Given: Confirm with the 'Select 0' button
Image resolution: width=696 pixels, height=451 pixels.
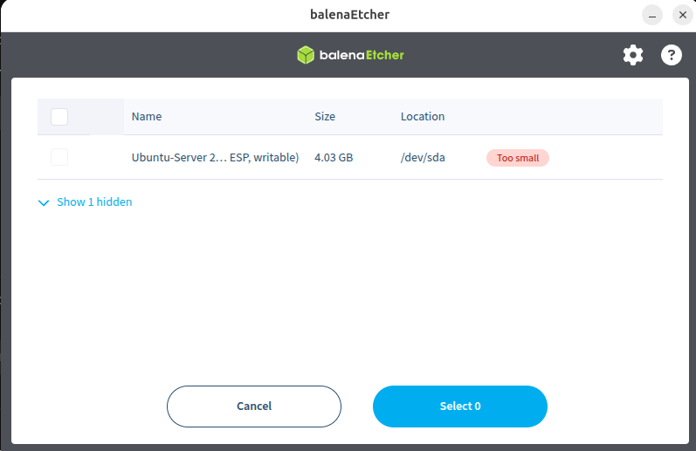Looking at the screenshot, I should pos(460,407).
